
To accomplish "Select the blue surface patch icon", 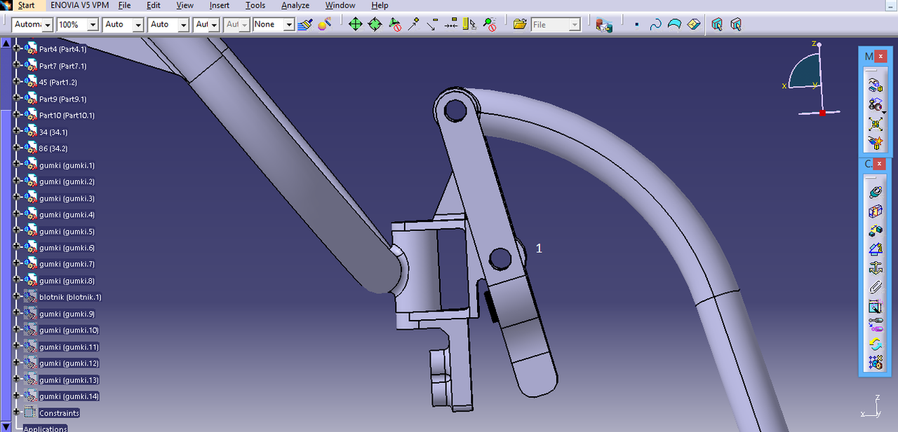I will click(x=674, y=25).
